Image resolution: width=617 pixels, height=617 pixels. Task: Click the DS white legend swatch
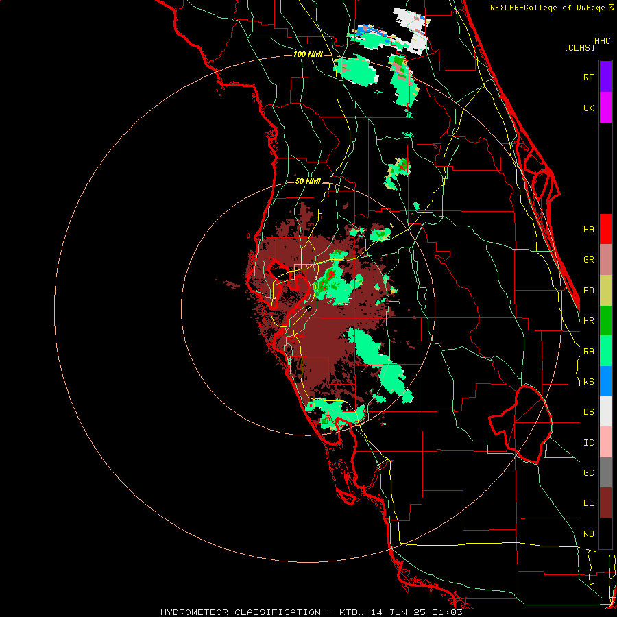tap(605, 411)
